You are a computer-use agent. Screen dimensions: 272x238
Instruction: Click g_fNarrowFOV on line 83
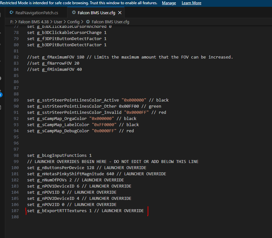click(57, 63)
